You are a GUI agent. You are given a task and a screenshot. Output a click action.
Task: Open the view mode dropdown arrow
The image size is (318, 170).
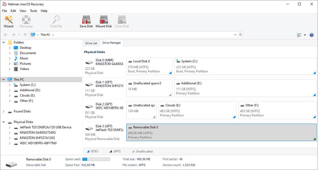(305, 35)
